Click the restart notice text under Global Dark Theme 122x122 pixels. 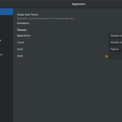pyautogui.click(x=46, y=19)
